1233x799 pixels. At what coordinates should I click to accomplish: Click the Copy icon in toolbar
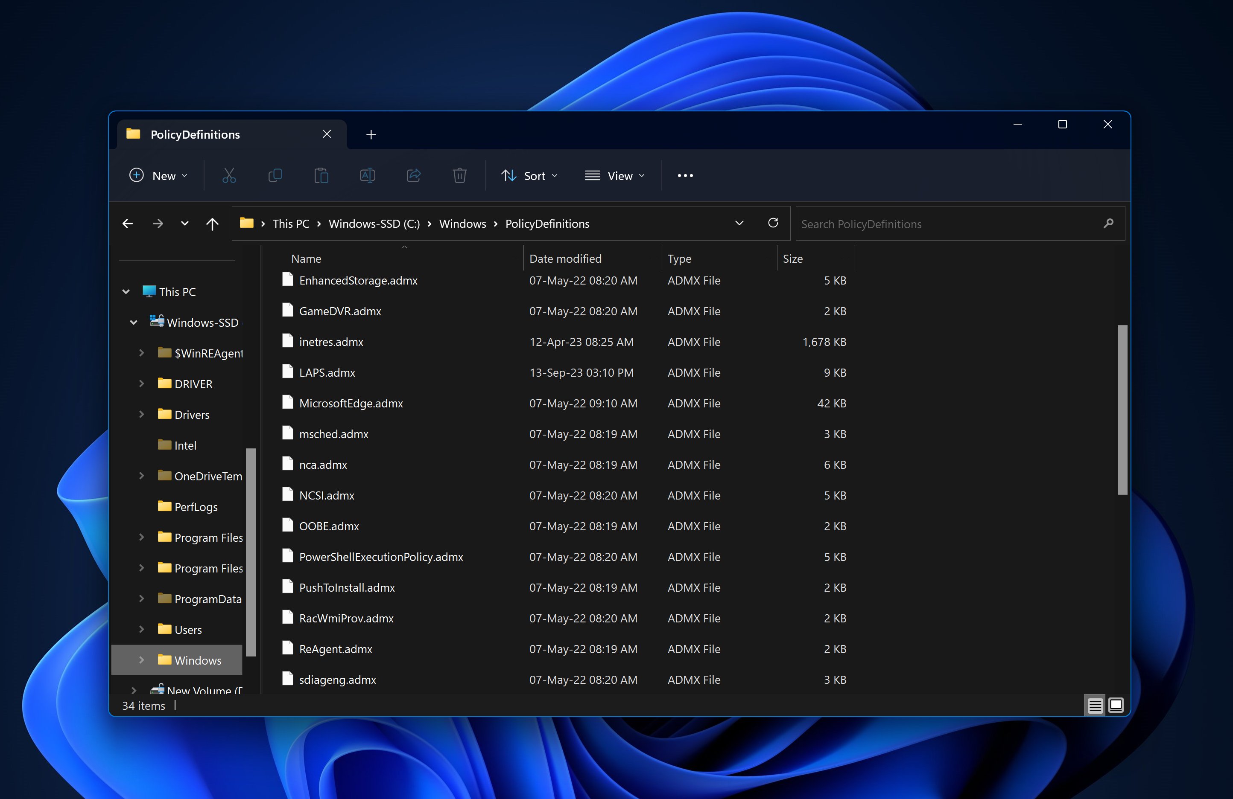click(x=275, y=175)
